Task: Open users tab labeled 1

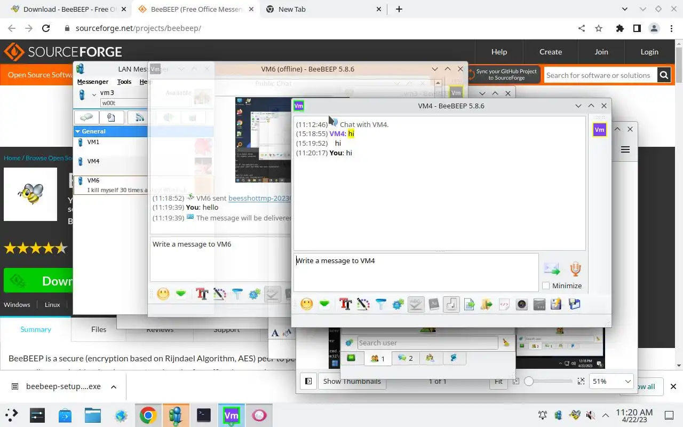Action: (378, 358)
